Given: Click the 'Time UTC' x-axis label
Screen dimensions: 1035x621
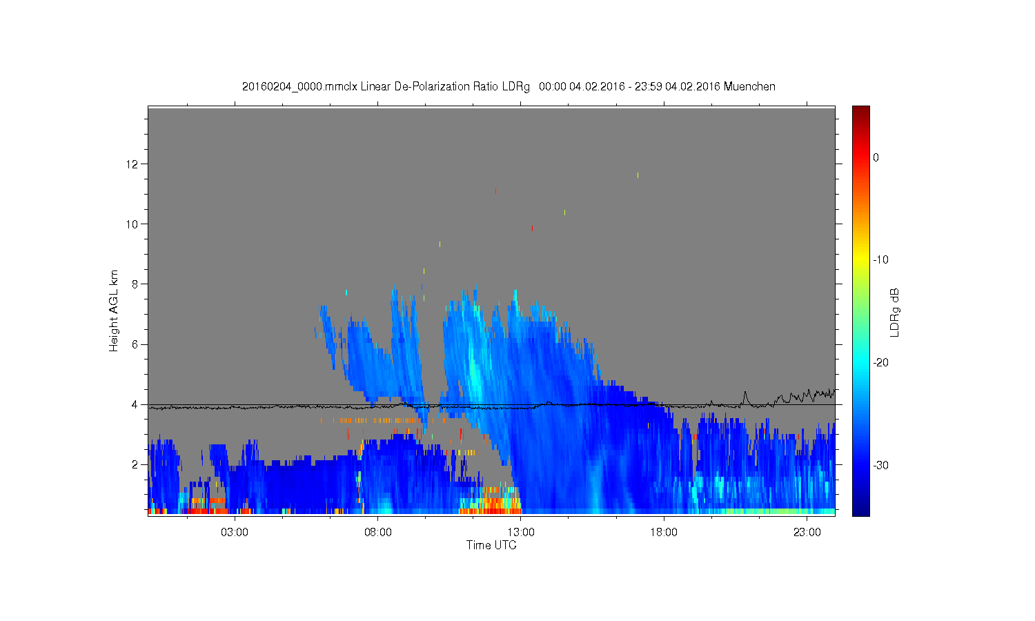Looking at the screenshot, I should pos(491,545).
